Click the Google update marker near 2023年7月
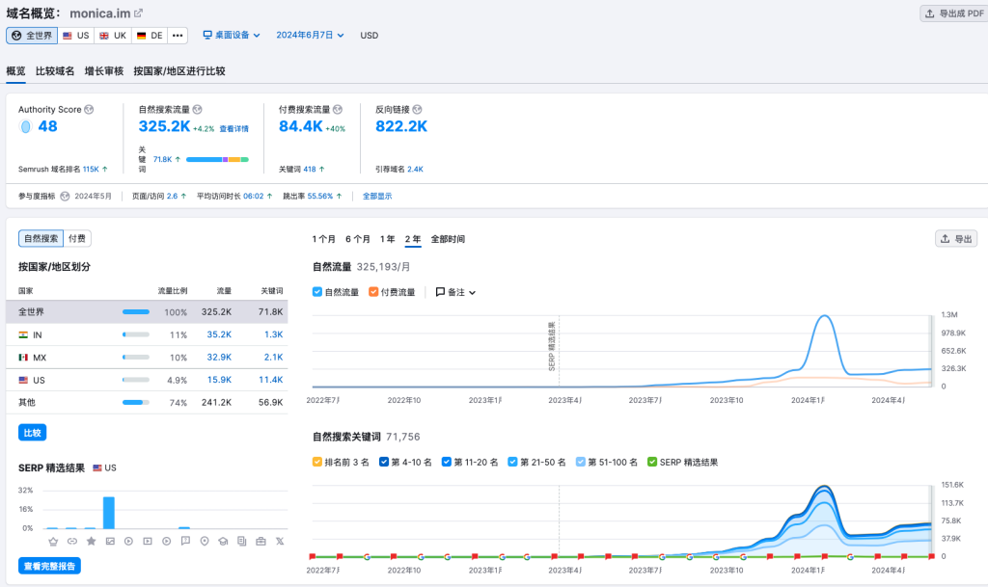 [662, 557]
